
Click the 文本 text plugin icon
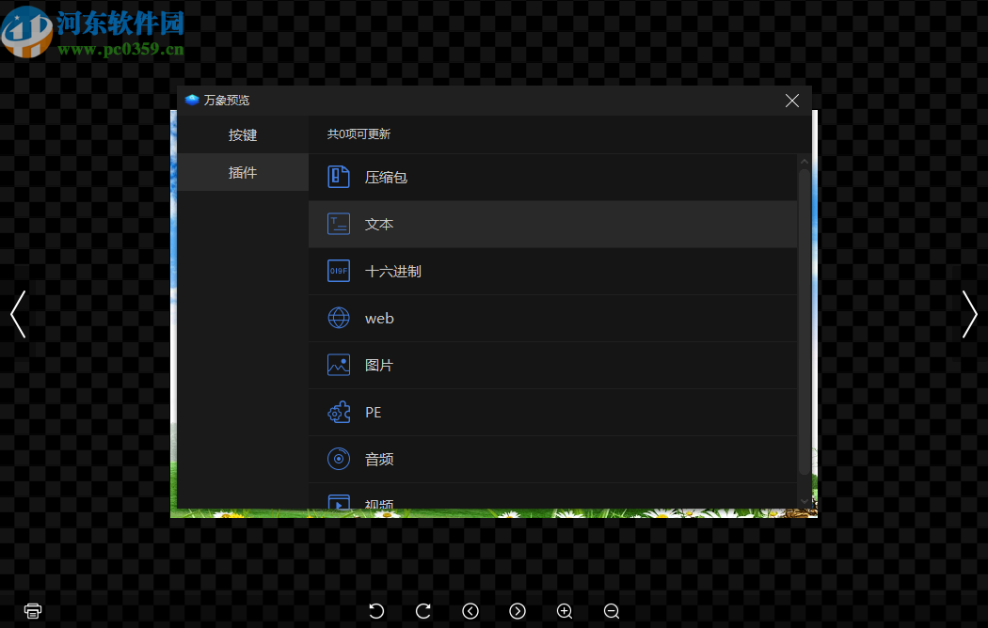coord(339,223)
